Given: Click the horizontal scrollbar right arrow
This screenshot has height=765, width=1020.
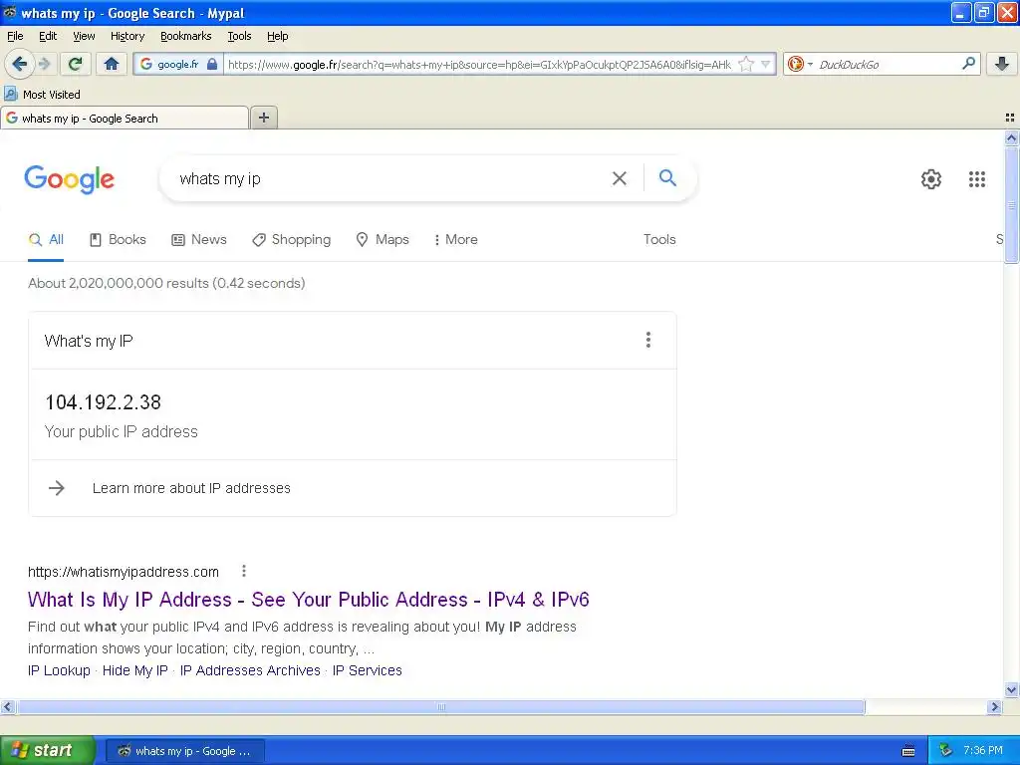Looking at the screenshot, I should coord(994,706).
